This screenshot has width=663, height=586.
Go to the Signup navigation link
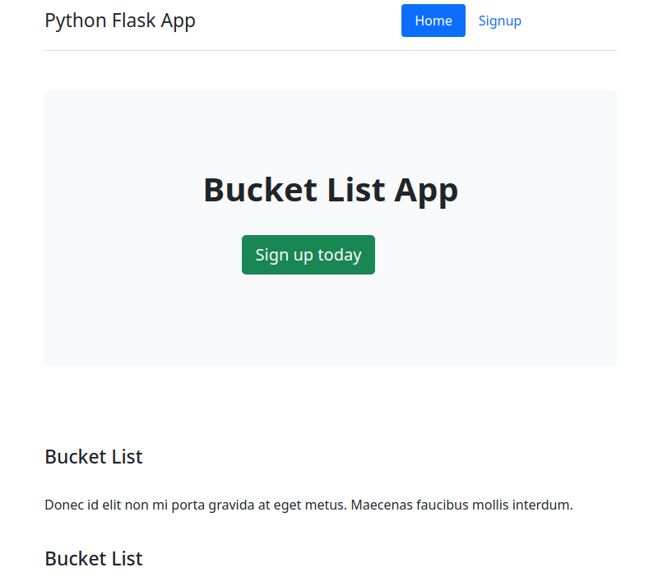[x=499, y=21]
